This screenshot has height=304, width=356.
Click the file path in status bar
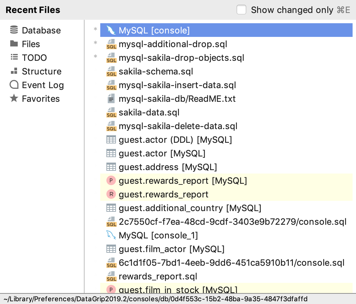pos(156,299)
